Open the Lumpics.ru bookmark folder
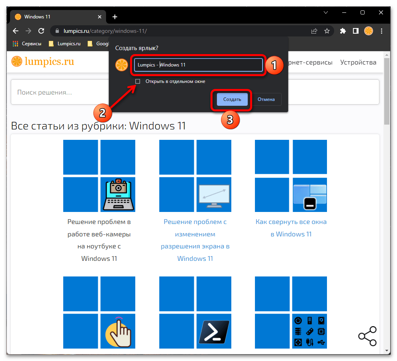The height and width of the screenshot is (361, 397). (65, 44)
